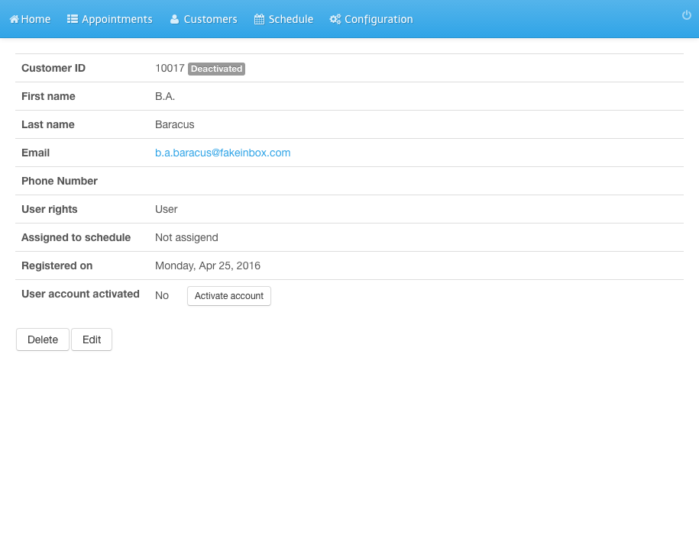Click the activated value No
The image size is (699, 534).
(162, 295)
